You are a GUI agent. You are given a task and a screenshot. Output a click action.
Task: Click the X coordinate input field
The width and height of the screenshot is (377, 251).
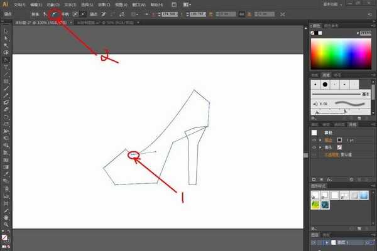pos(169,13)
